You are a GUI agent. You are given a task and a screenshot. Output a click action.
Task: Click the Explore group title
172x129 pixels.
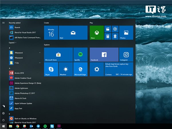pos(47,45)
